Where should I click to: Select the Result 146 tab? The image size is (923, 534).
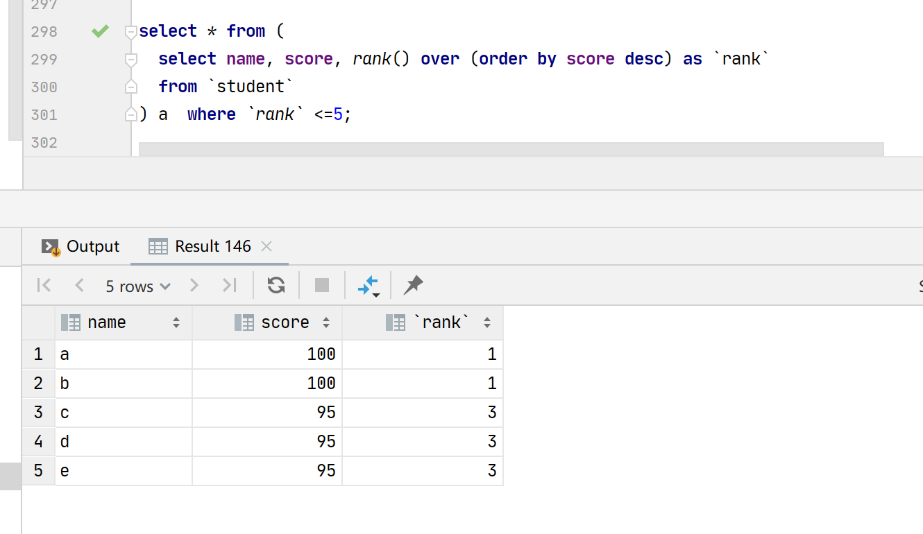(212, 246)
